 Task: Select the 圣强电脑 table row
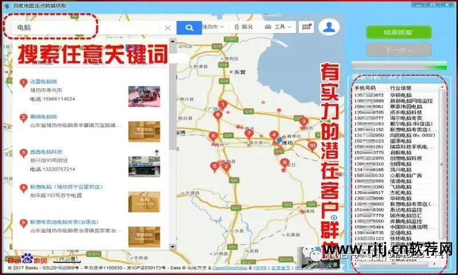396,233
